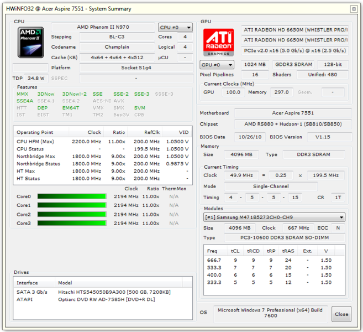Viewport: 363px width, 332px height.
Task: Click the 1024 MB video memory field
Action: coord(255,64)
